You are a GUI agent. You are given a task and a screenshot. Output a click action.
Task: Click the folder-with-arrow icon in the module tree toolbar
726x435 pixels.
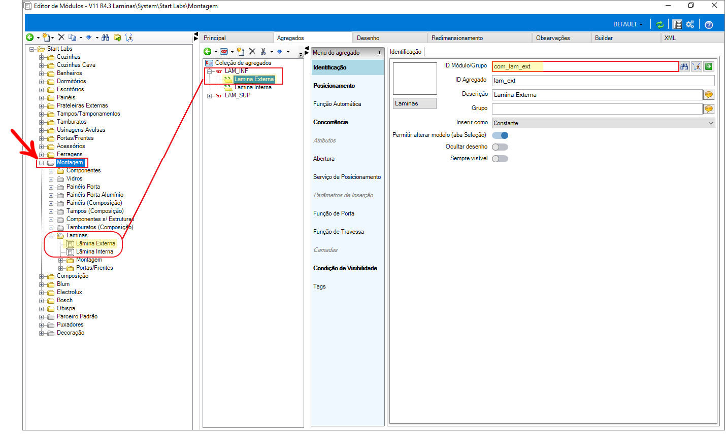tap(117, 38)
